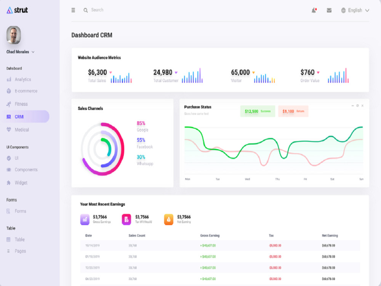Click the Dashboard CRM heading
The height and width of the screenshot is (286, 381).
tap(92, 35)
